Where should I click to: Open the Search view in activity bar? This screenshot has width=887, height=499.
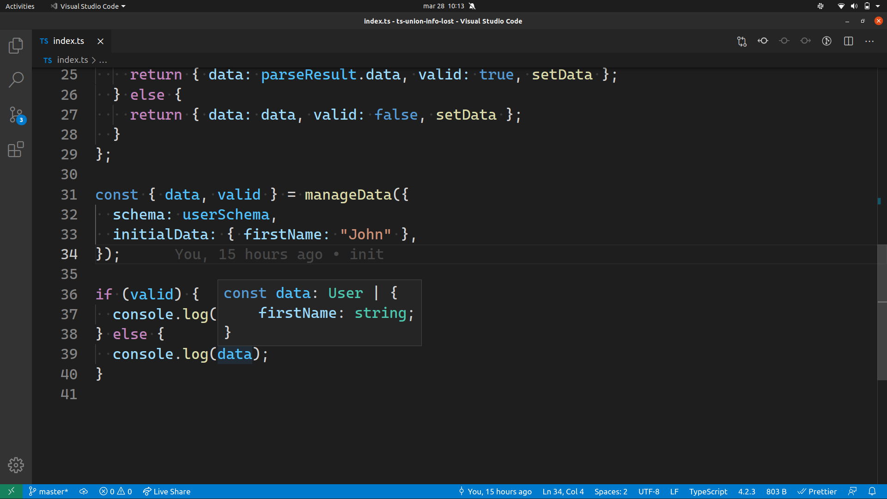pyautogui.click(x=16, y=79)
